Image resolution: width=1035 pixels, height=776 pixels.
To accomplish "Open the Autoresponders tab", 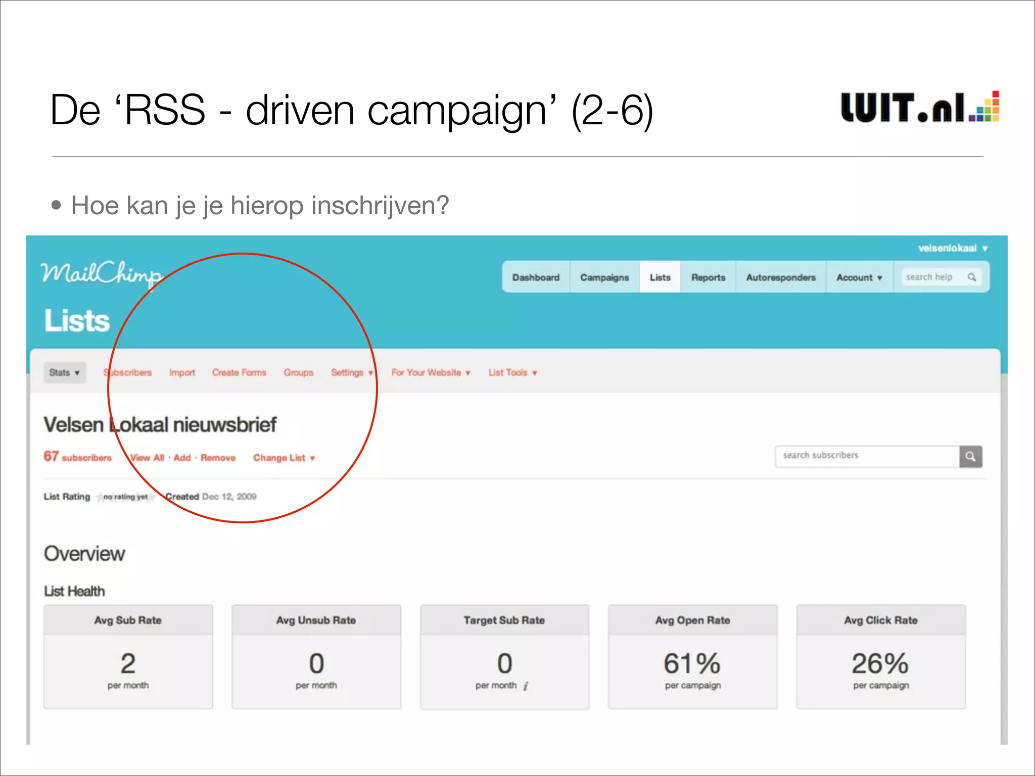I will (781, 277).
